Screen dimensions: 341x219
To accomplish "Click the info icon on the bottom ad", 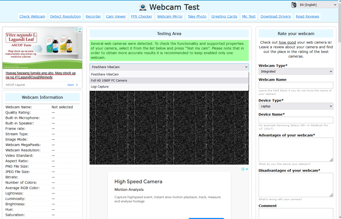I will click(243, 169).
